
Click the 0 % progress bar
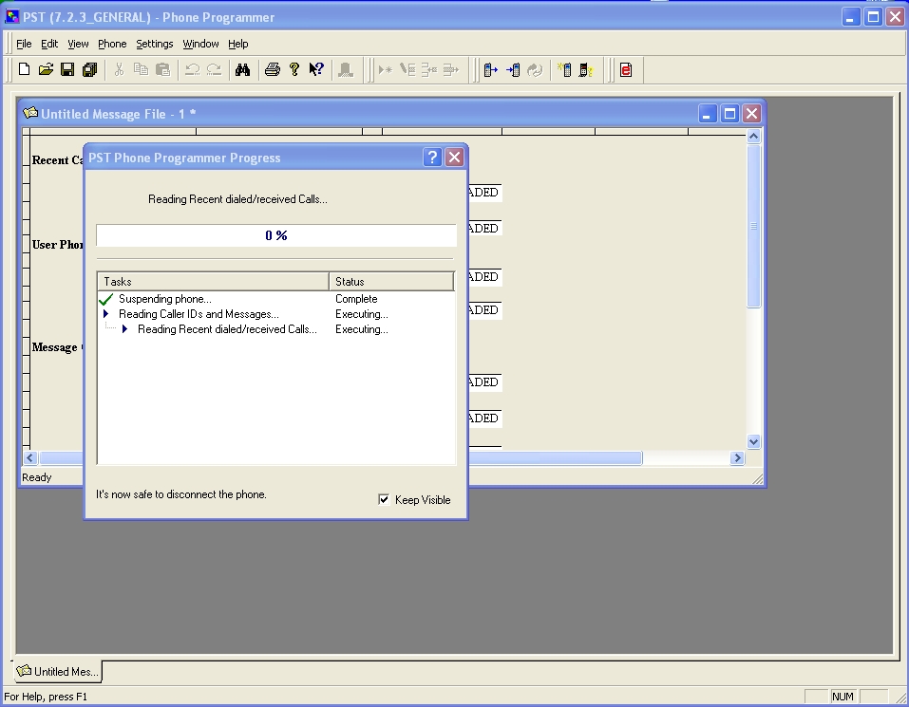point(276,235)
